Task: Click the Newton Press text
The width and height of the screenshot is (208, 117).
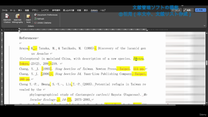Action: pyautogui.click(x=106, y=69)
